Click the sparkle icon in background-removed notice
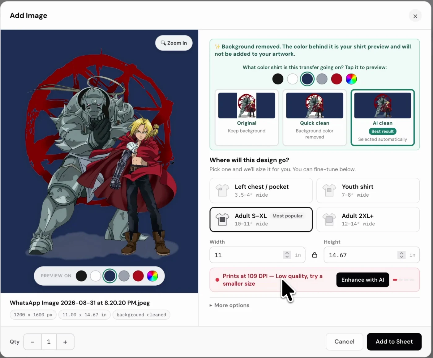The height and width of the screenshot is (358, 433). pos(217,47)
